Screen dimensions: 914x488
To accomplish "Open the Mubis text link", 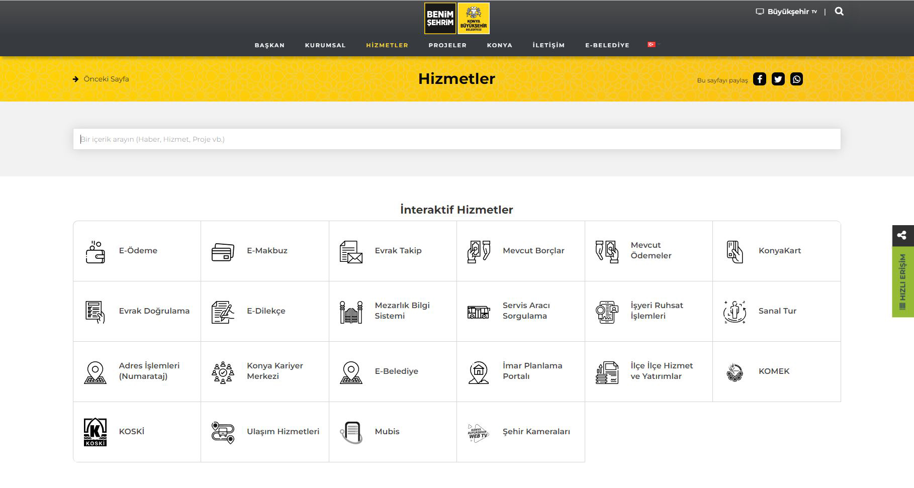I will [387, 432].
